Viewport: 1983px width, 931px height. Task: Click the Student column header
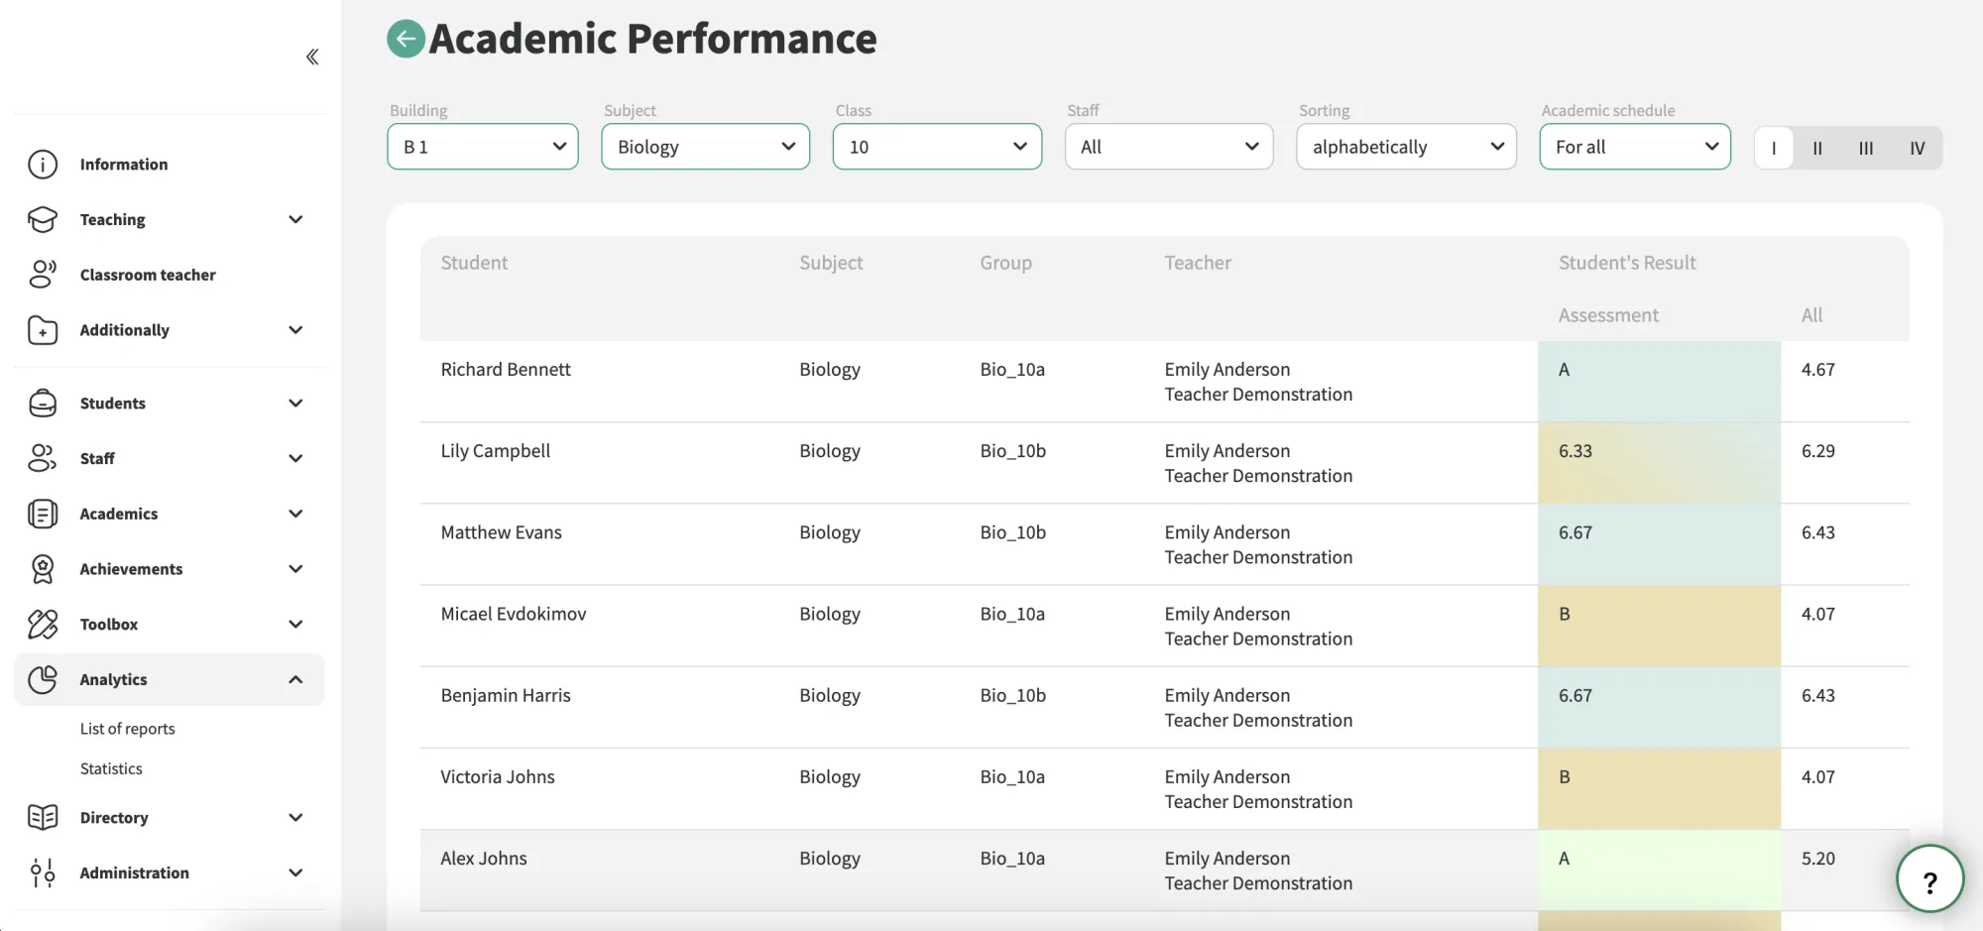(x=474, y=263)
